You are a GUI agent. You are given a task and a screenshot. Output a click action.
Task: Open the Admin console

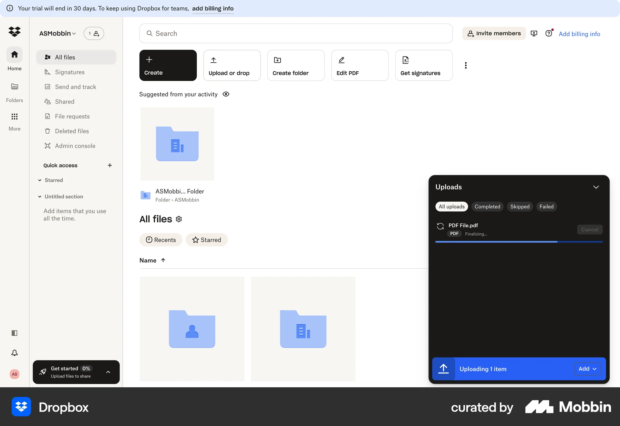(75, 146)
